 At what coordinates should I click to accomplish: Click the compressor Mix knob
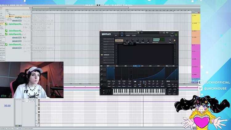(170, 40)
